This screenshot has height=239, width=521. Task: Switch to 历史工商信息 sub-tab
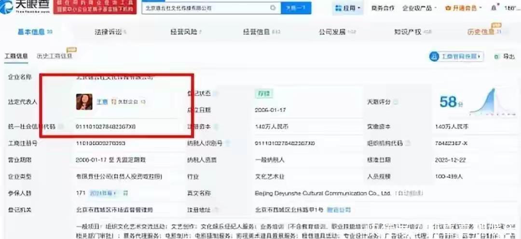54,56
